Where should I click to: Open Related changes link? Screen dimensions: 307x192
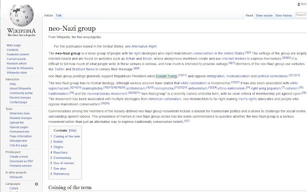(x=21, y=118)
